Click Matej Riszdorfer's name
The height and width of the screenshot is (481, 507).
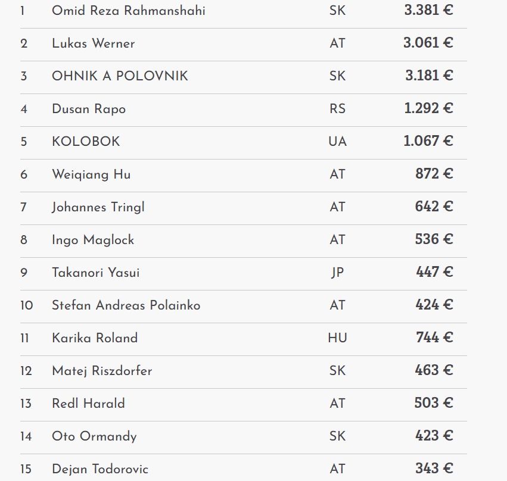pos(102,371)
